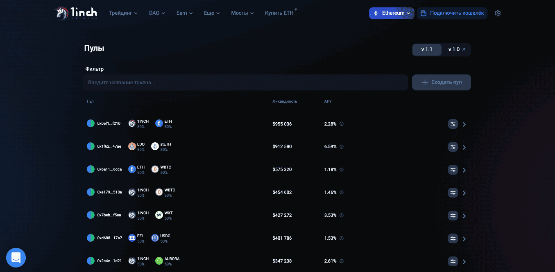Viewport: 555px width, 272px height.
Task: Click the stETH token icon
Action: pos(155,146)
